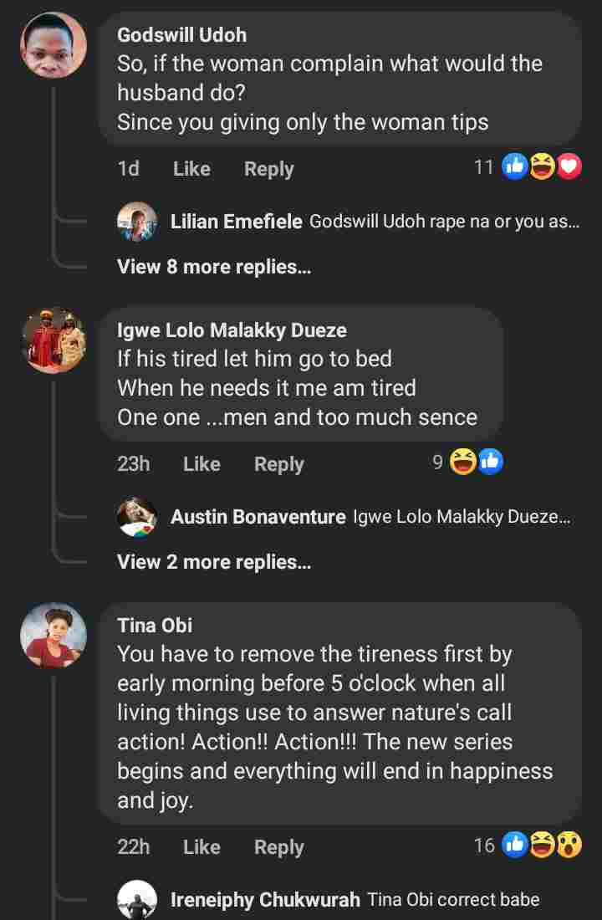Tap Austin Bonaventure's reply avatar
Viewport: 602px width, 920px height.
point(137,517)
